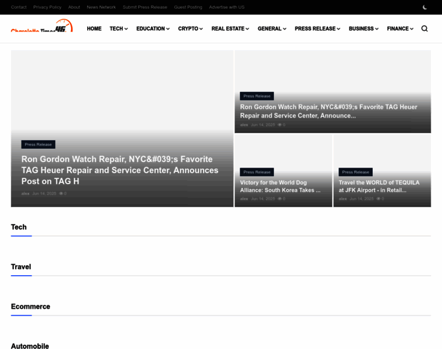Click author alex on TEQUILA card

[x=343, y=199]
